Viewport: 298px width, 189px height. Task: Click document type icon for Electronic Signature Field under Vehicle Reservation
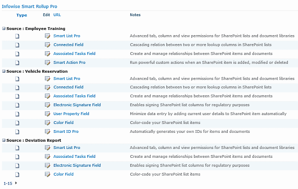coord(17,105)
